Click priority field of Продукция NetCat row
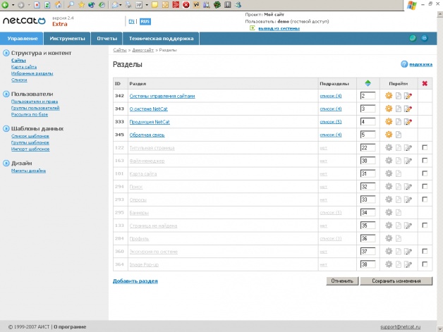The image size is (443, 332). click(367, 122)
